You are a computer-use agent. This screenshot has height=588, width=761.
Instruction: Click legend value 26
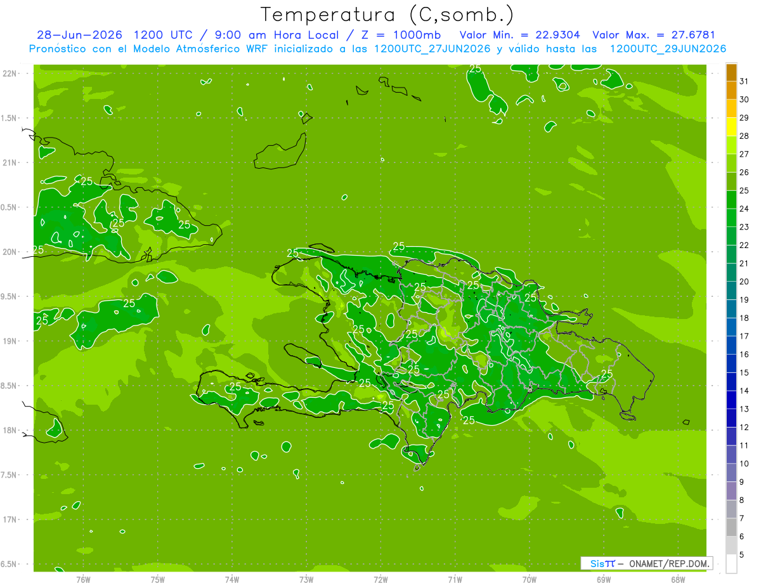point(745,173)
